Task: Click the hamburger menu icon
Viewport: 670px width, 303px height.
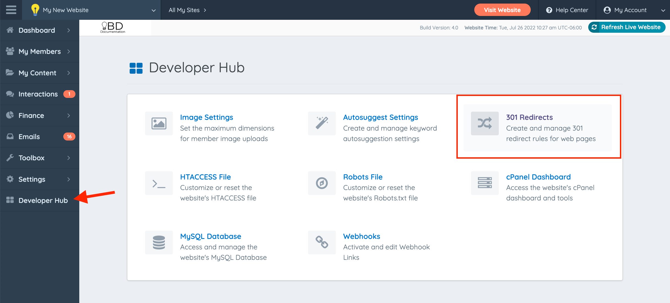Action: pyautogui.click(x=11, y=10)
